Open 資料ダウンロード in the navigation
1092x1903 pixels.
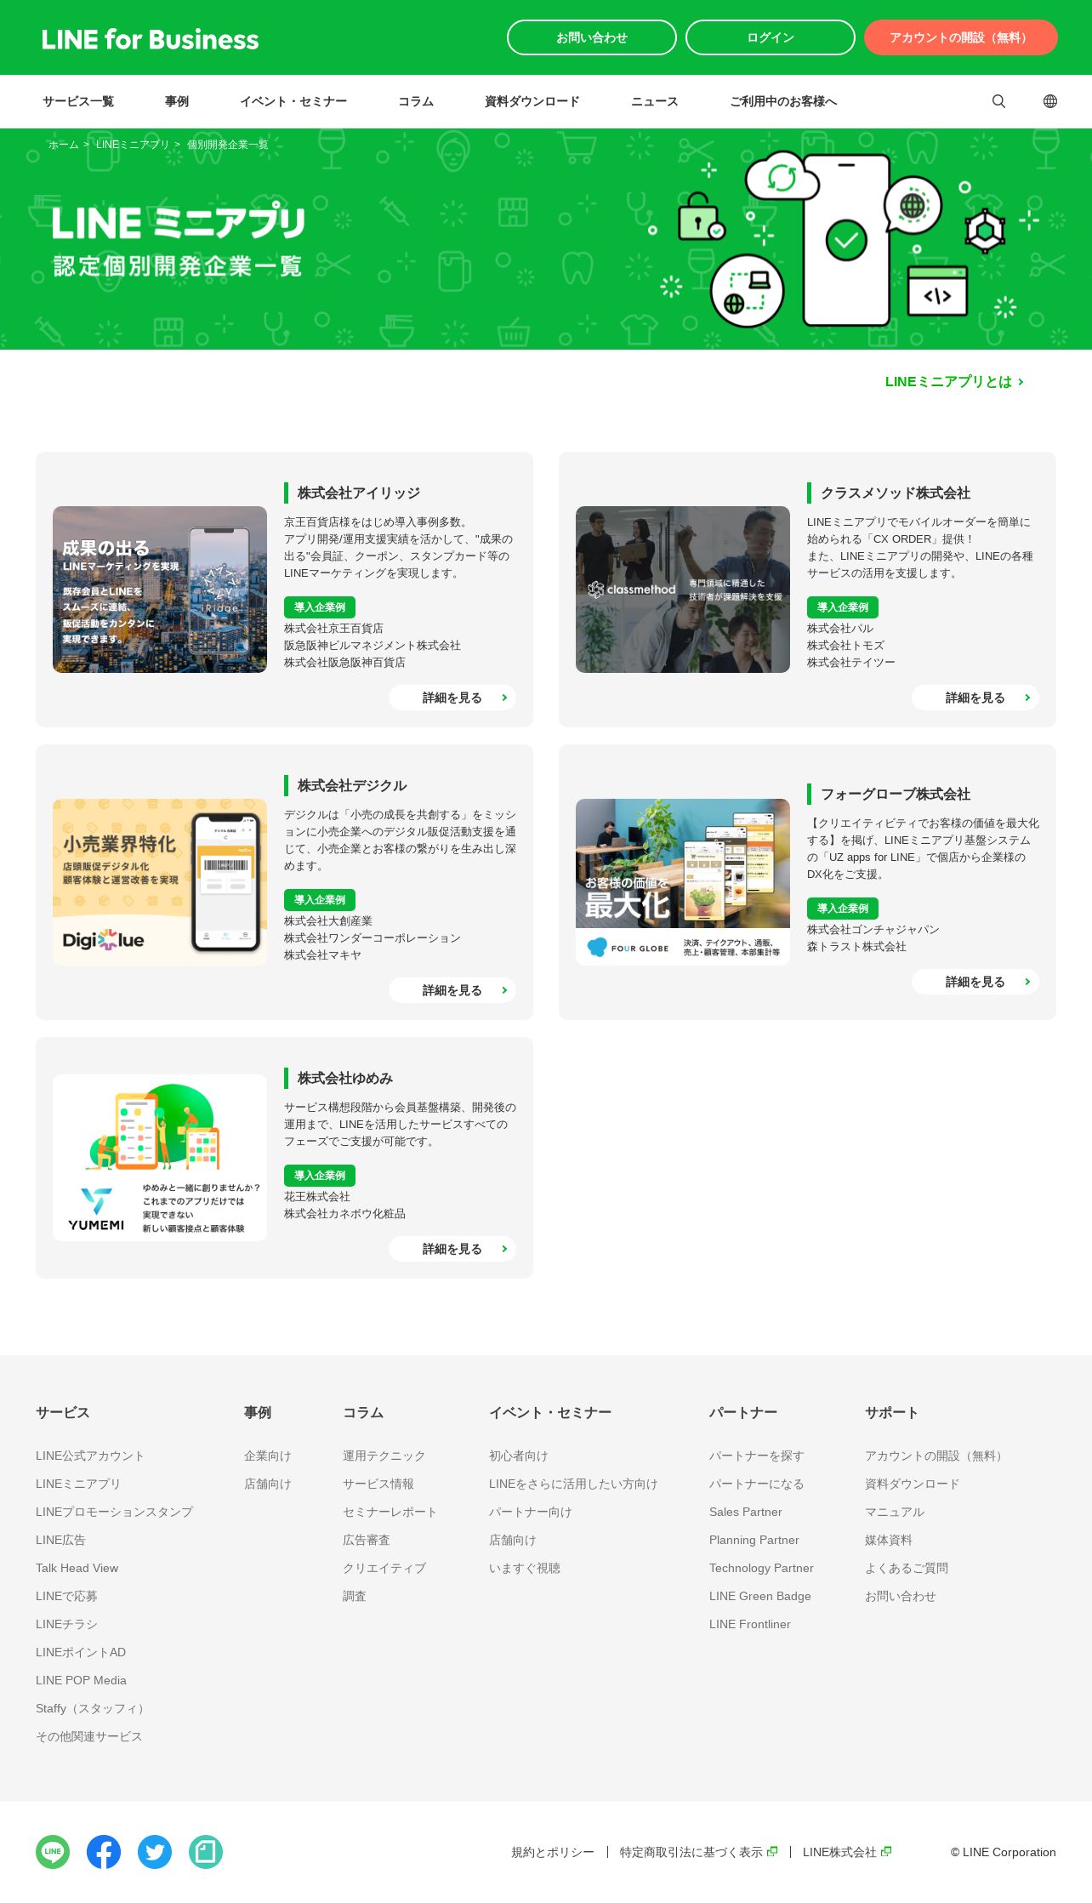point(532,101)
